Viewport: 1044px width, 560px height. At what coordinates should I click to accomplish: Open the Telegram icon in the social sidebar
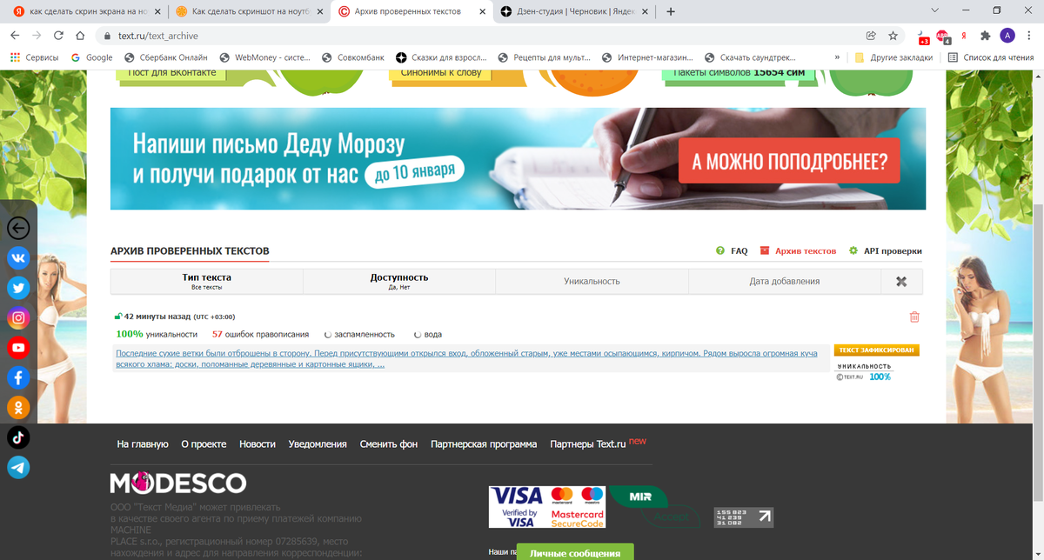pos(18,467)
